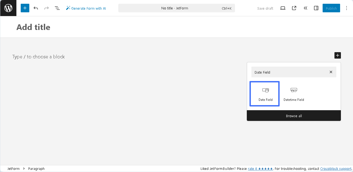353x172 pixels.
Task: Click Save draft
Action: pos(265,8)
